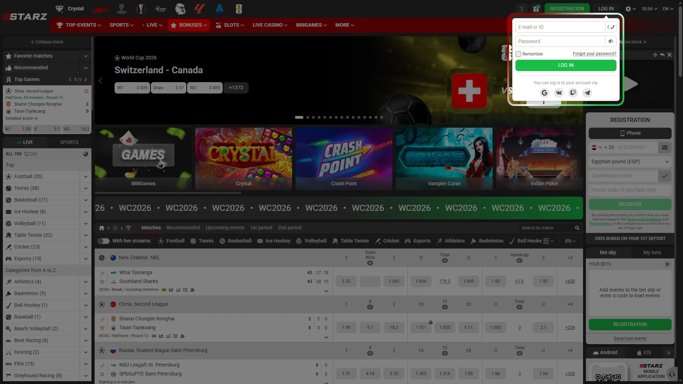683x384 pixels.
Task: Click the E-mail or ID field
Action: 560,27
